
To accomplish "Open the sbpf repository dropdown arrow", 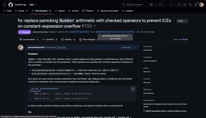I will (x=35, y=5).
